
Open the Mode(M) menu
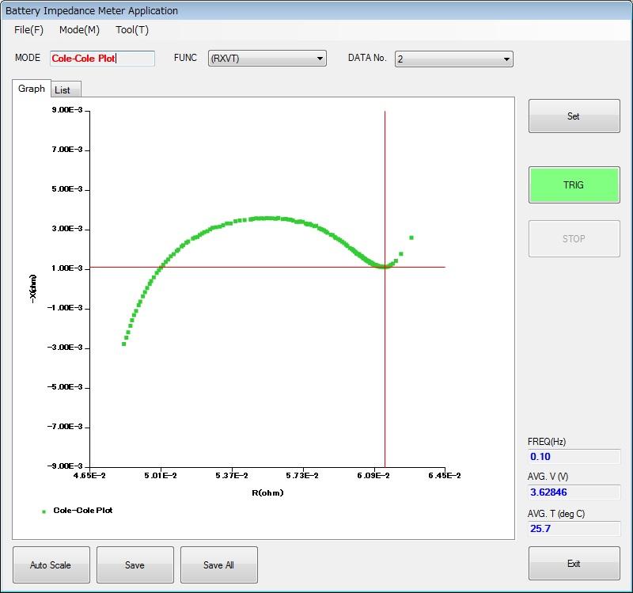pyautogui.click(x=79, y=30)
